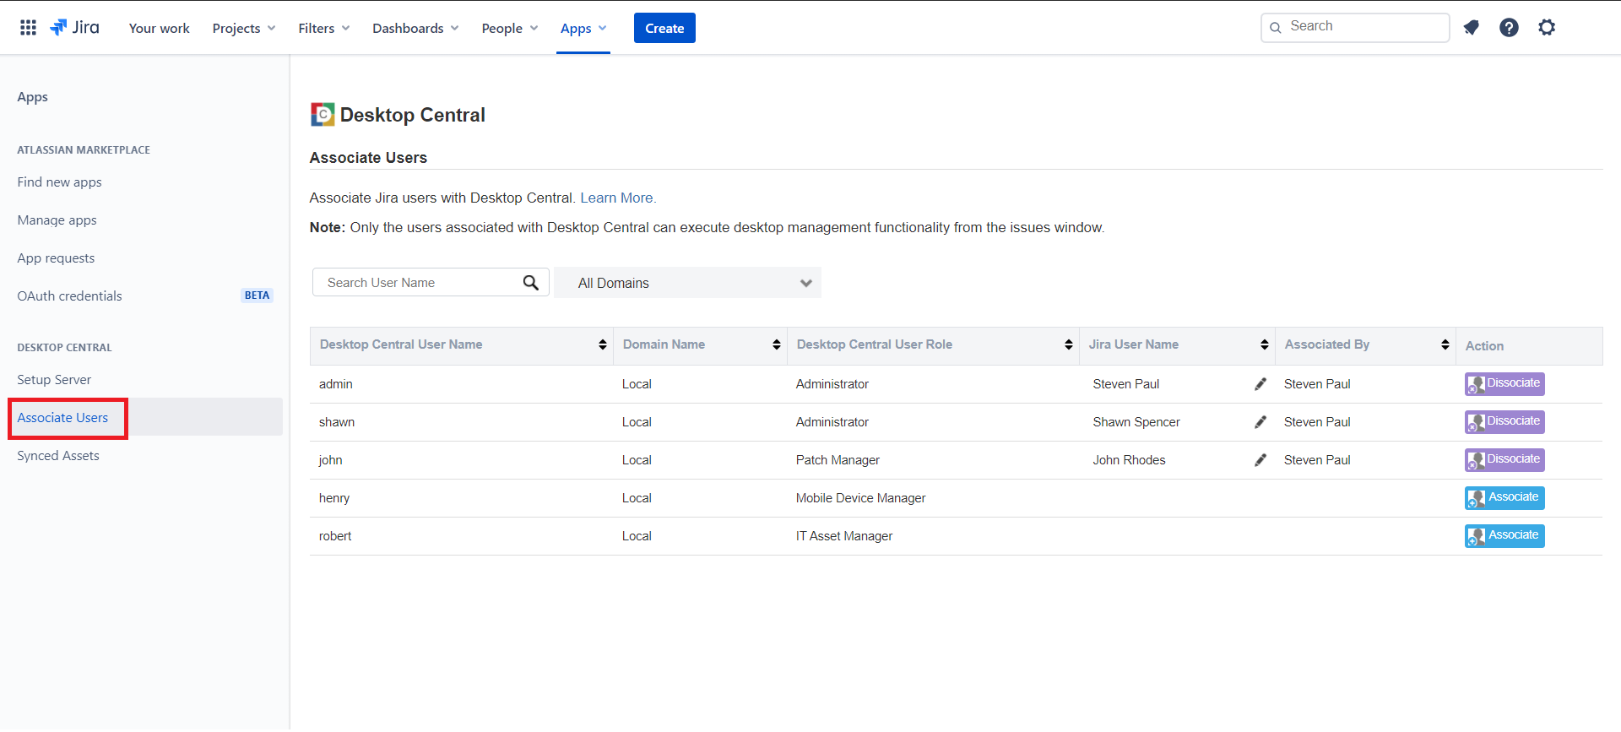Open the help question mark icon

point(1509,28)
